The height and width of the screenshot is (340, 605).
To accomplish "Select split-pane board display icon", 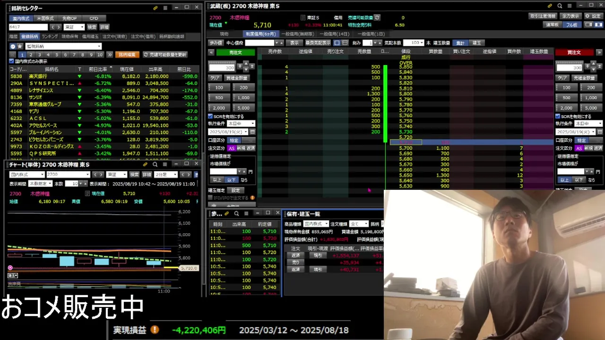I will pyautogui.click(x=344, y=42).
